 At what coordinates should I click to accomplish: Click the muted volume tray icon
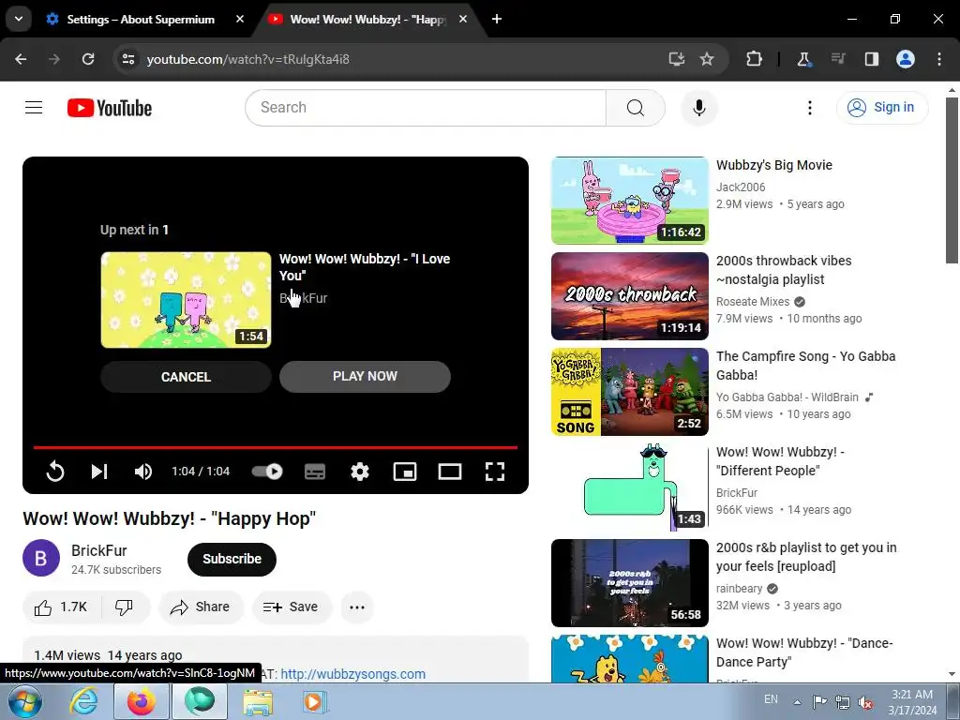pos(865,702)
